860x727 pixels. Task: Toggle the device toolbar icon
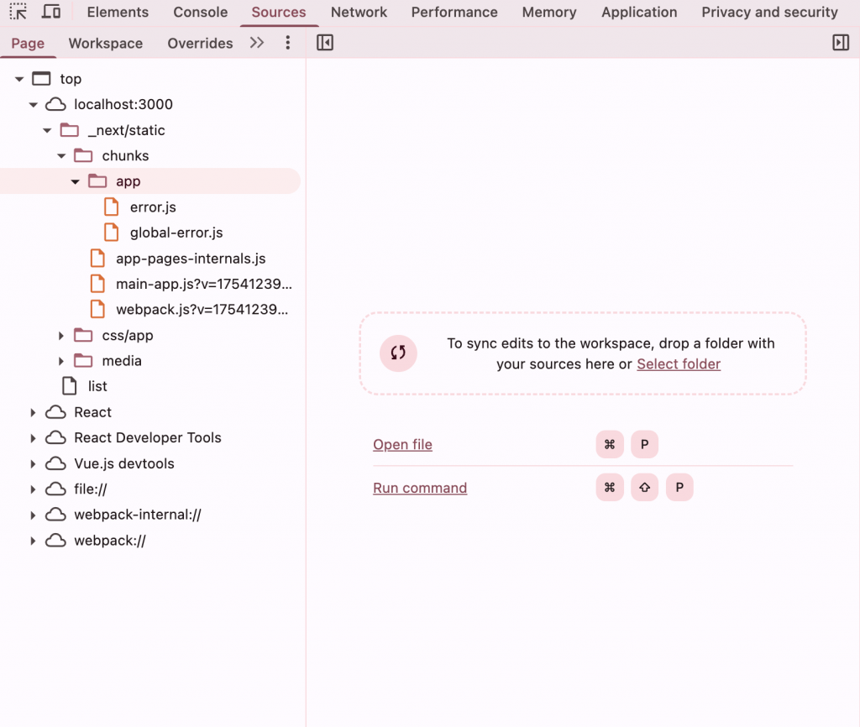51,12
